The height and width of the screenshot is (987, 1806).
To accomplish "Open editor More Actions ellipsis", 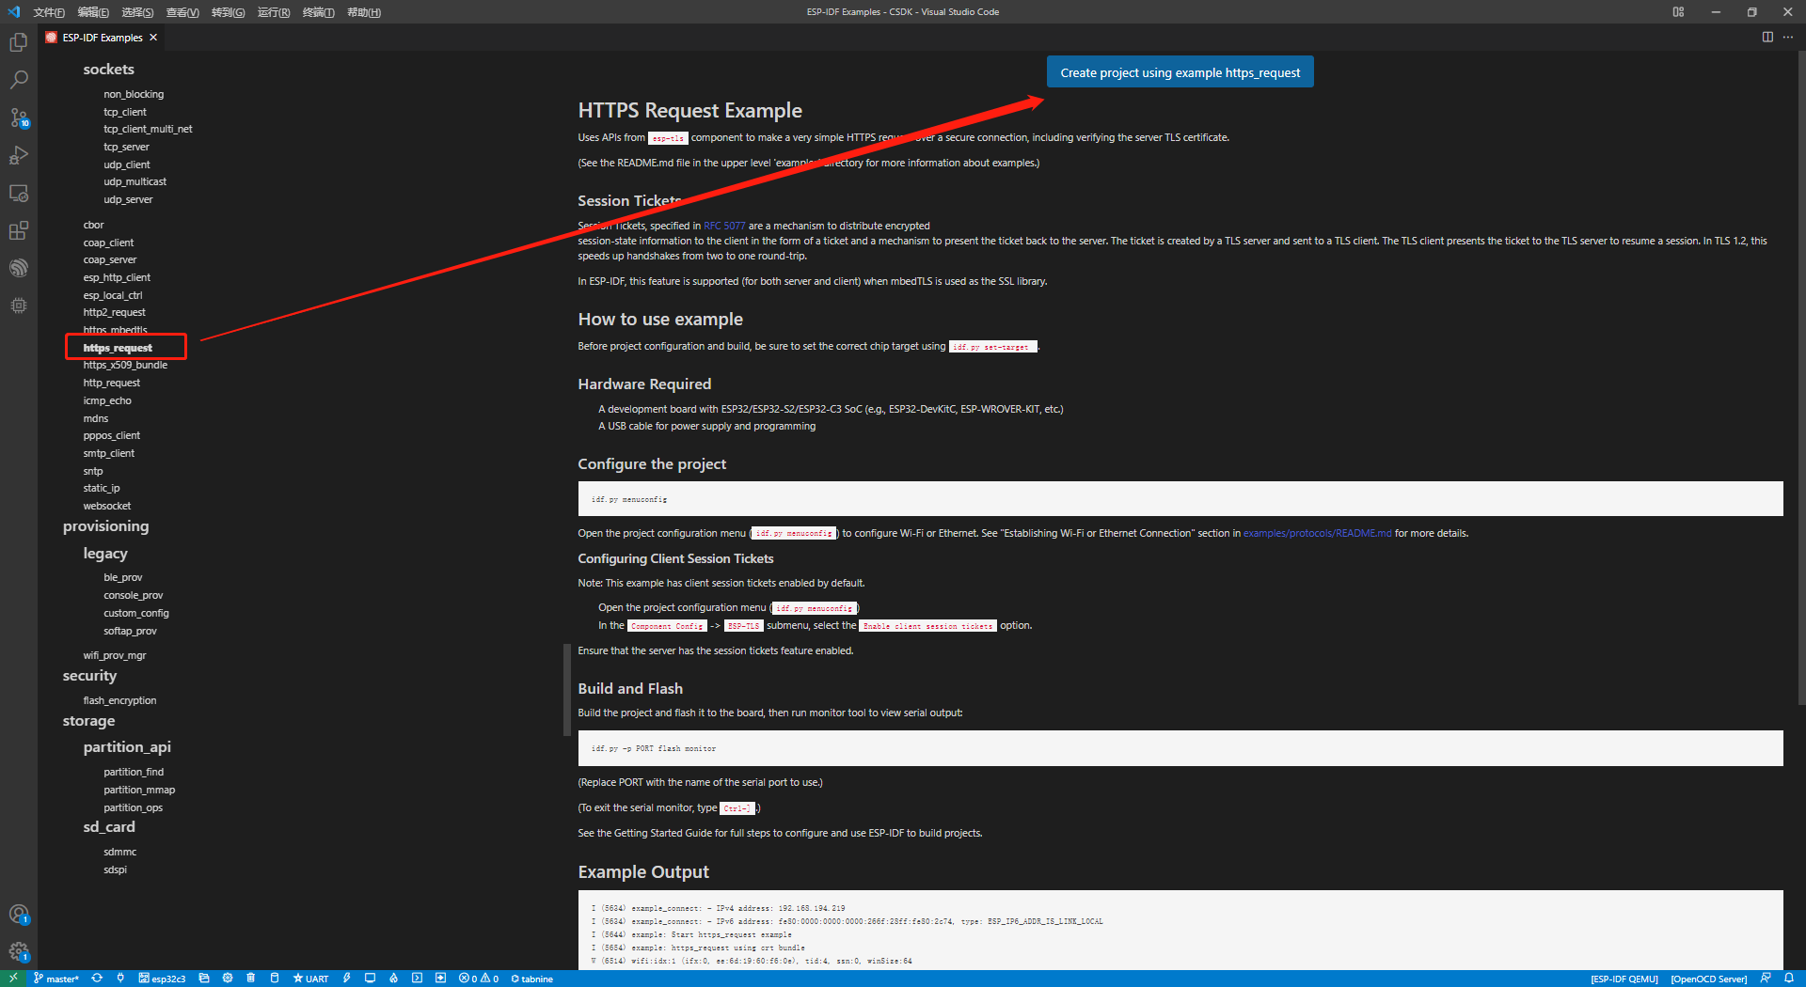I will coord(1788,38).
